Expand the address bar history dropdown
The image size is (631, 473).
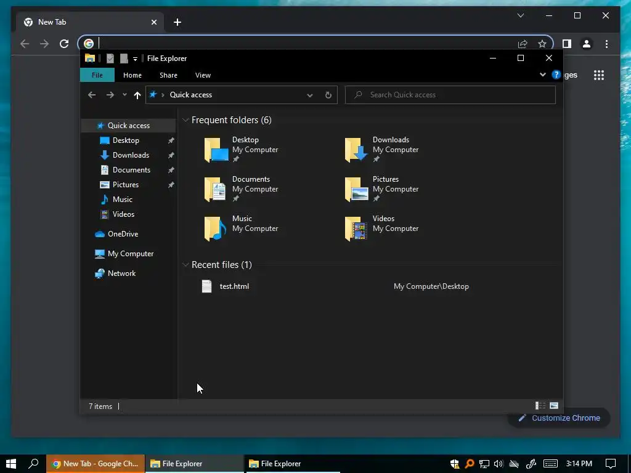pyautogui.click(x=310, y=95)
